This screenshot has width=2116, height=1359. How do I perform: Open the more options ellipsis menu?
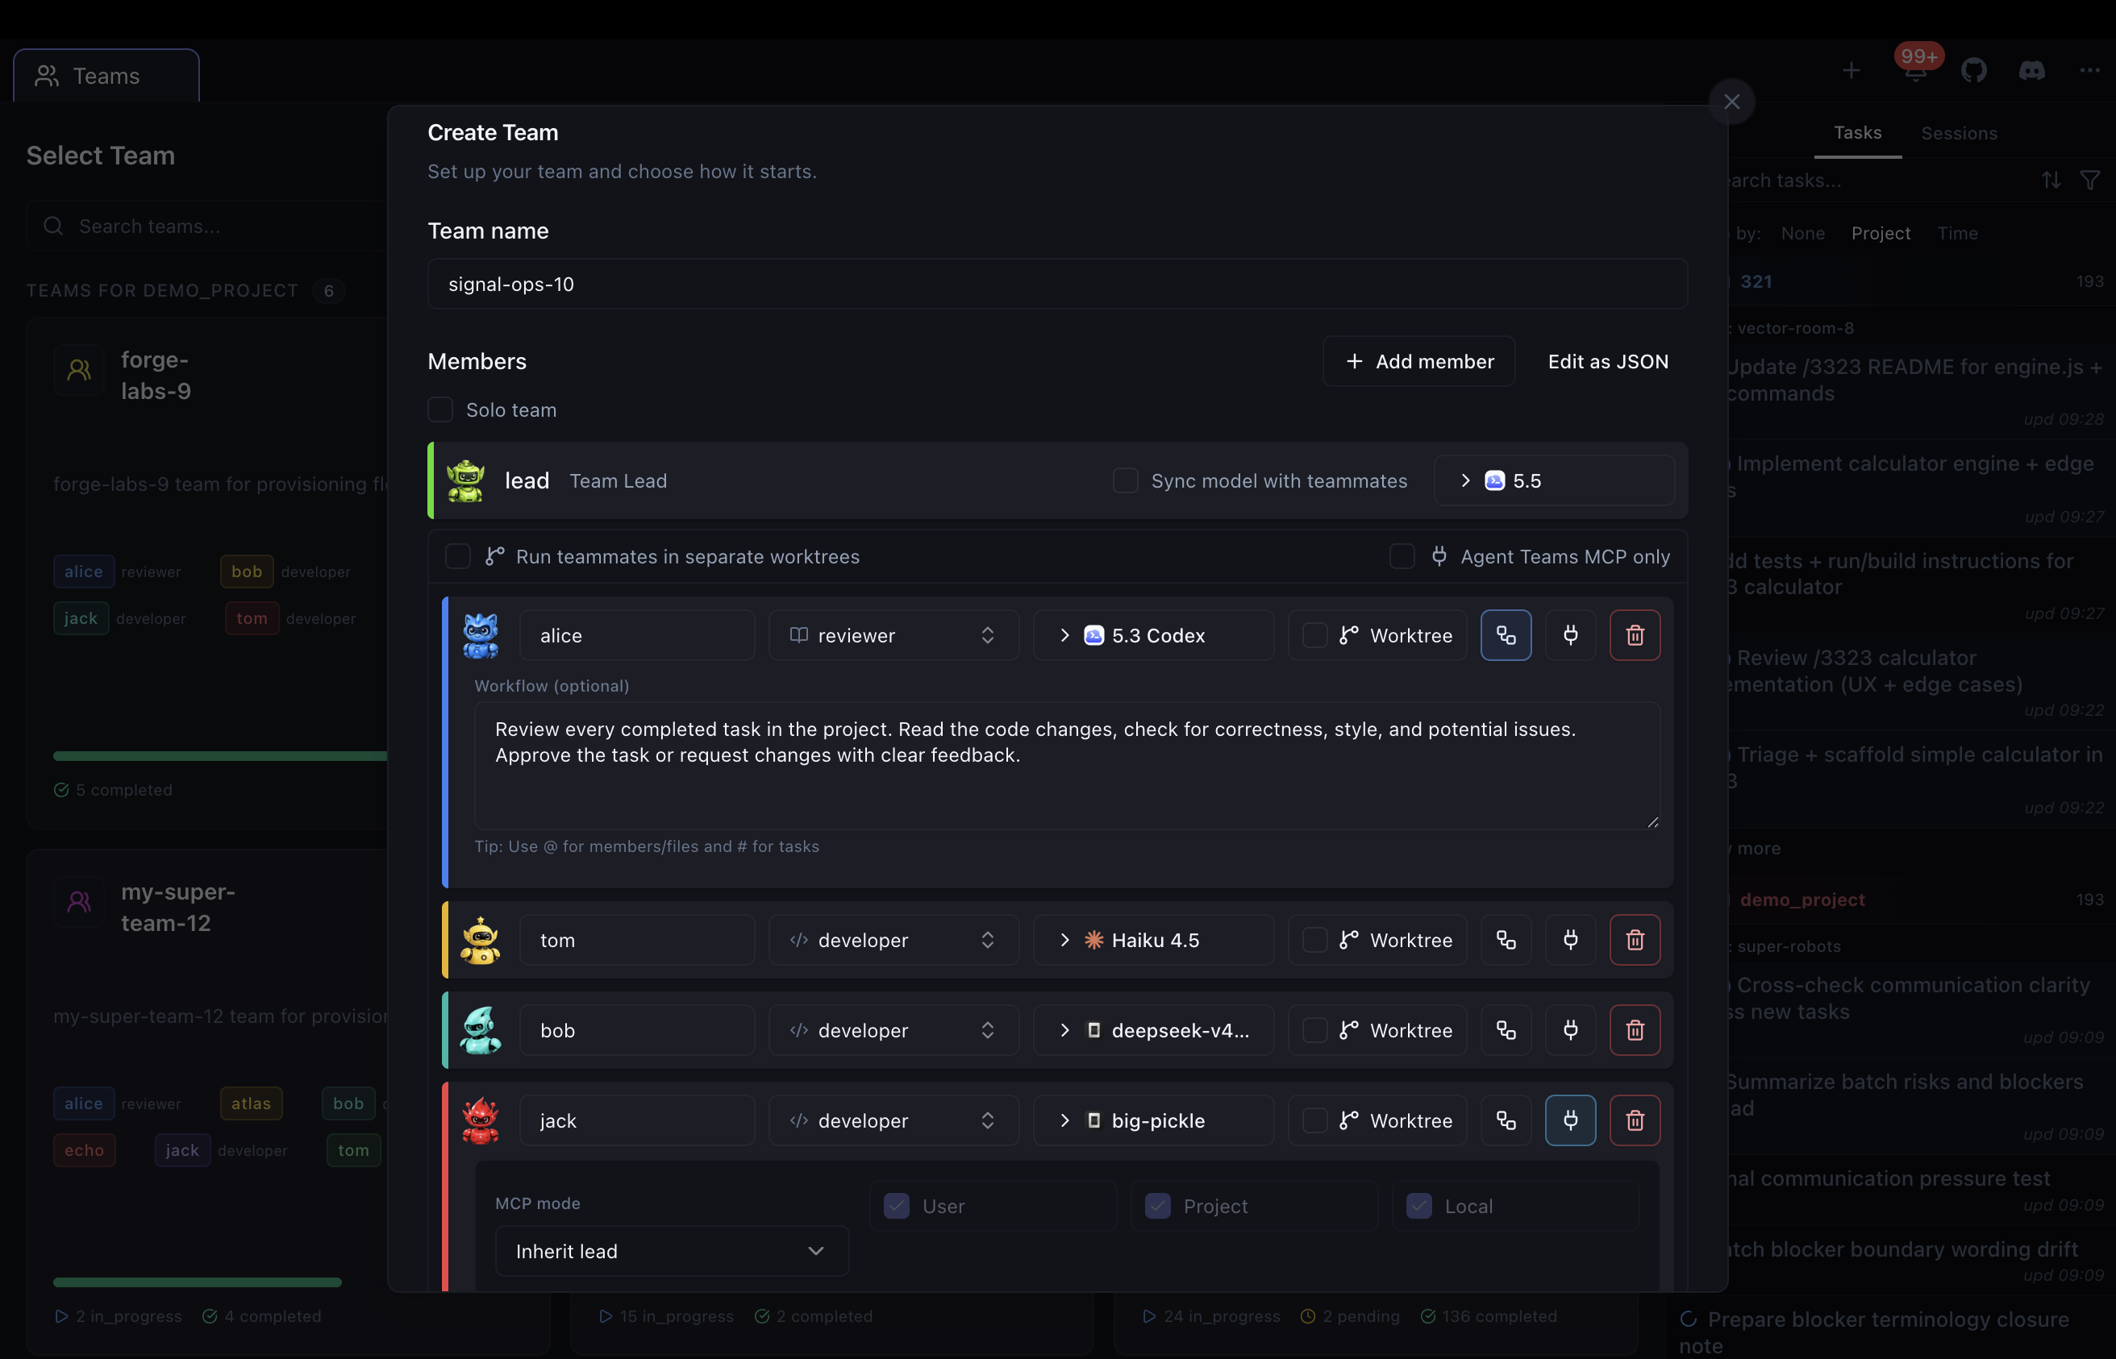pyautogui.click(x=2089, y=71)
